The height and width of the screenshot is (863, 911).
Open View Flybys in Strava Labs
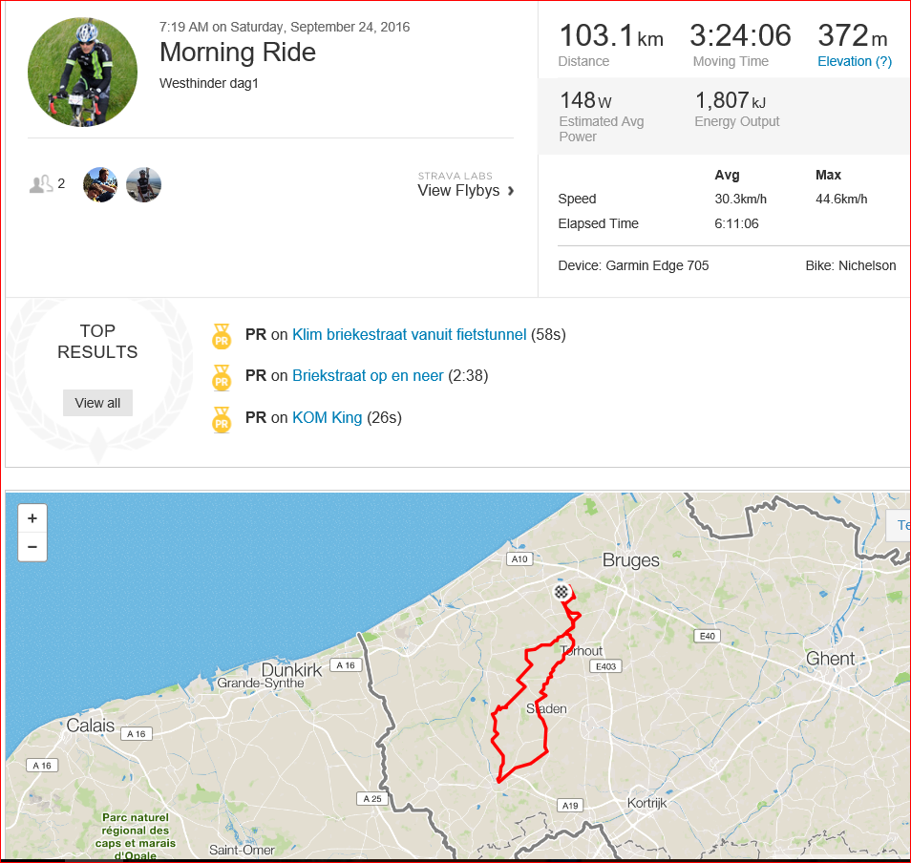pyautogui.click(x=458, y=191)
